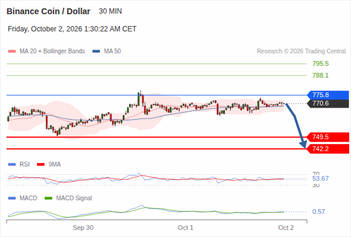The width and height of the screenshot is (351, 237).
Task: Click the 'Sep 30' axis date
Action: (83, 228)
